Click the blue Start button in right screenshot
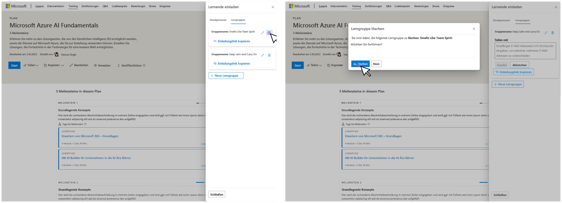Image resolution: width=562 pixels, height=203 pixels. 297,65
